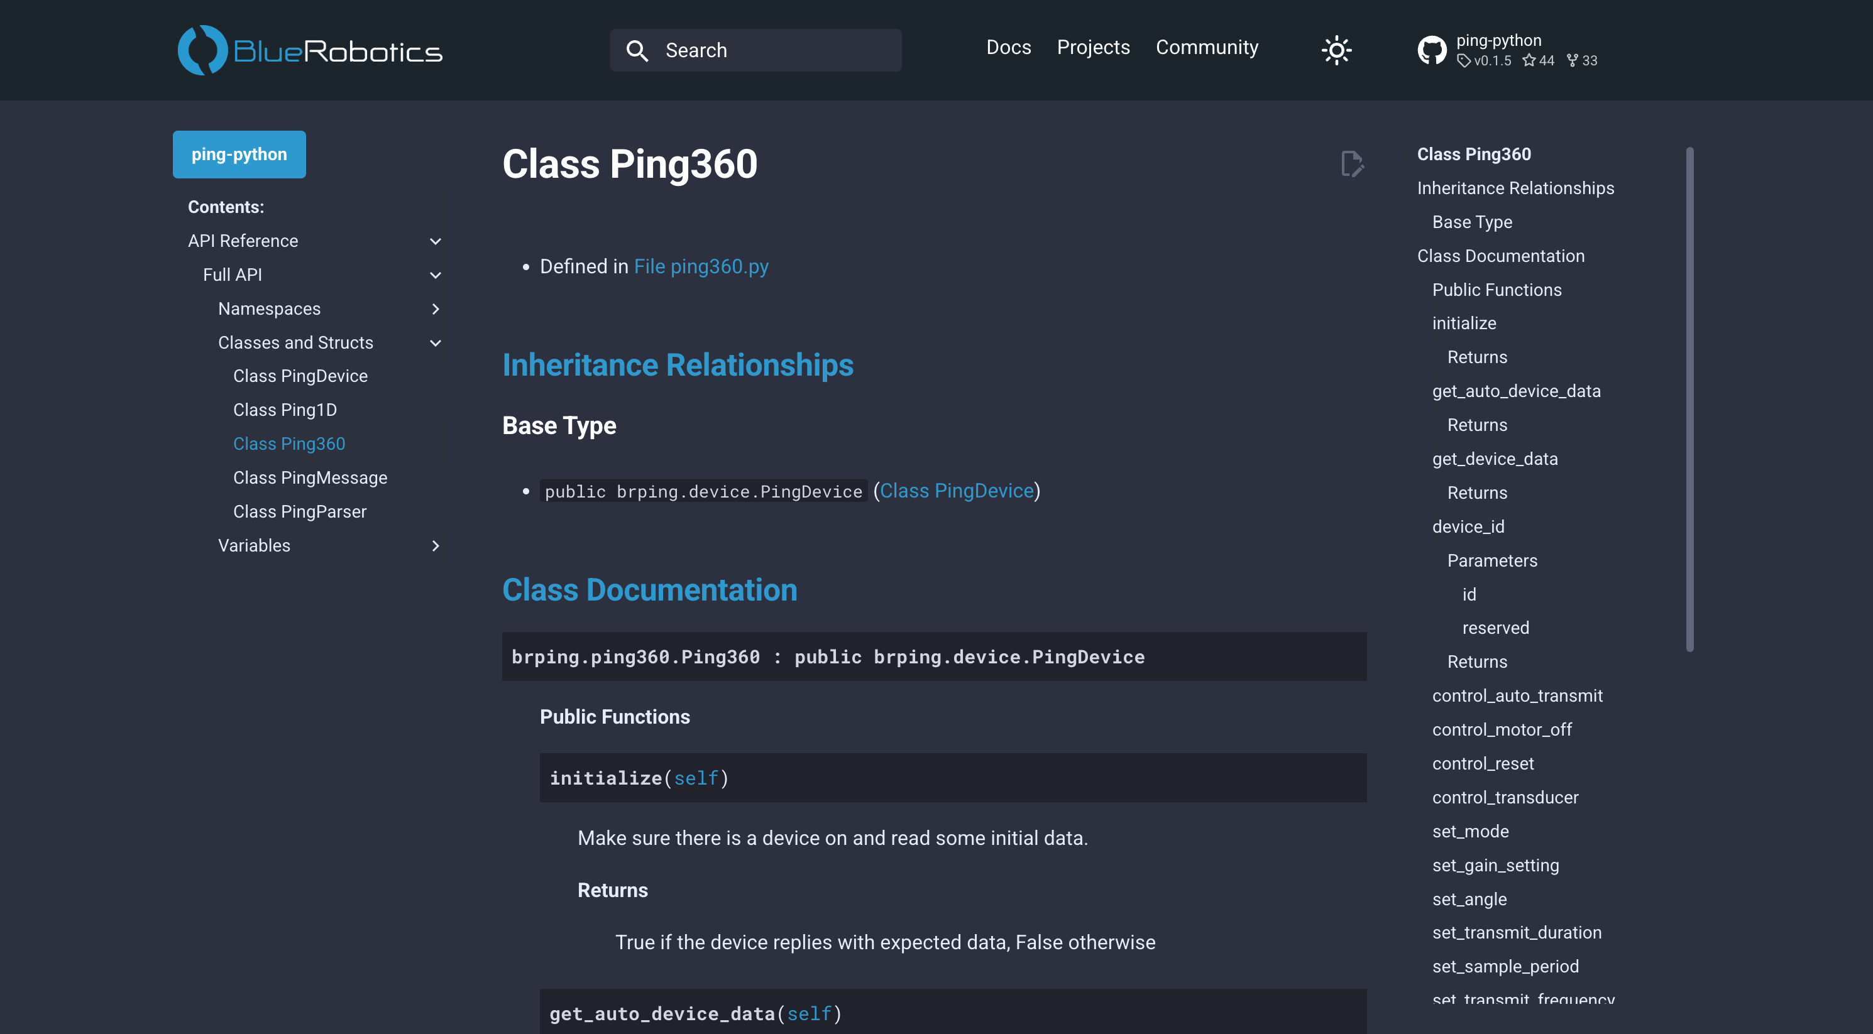Click the brping.ping360.Ping360 class signature

(x=935, y=656)
